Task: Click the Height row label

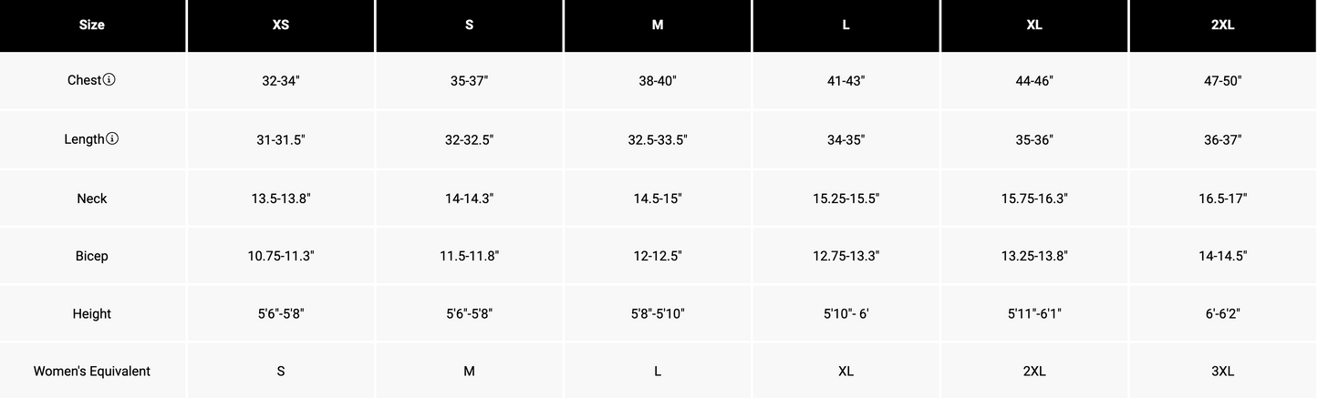Action: (92, 314)
